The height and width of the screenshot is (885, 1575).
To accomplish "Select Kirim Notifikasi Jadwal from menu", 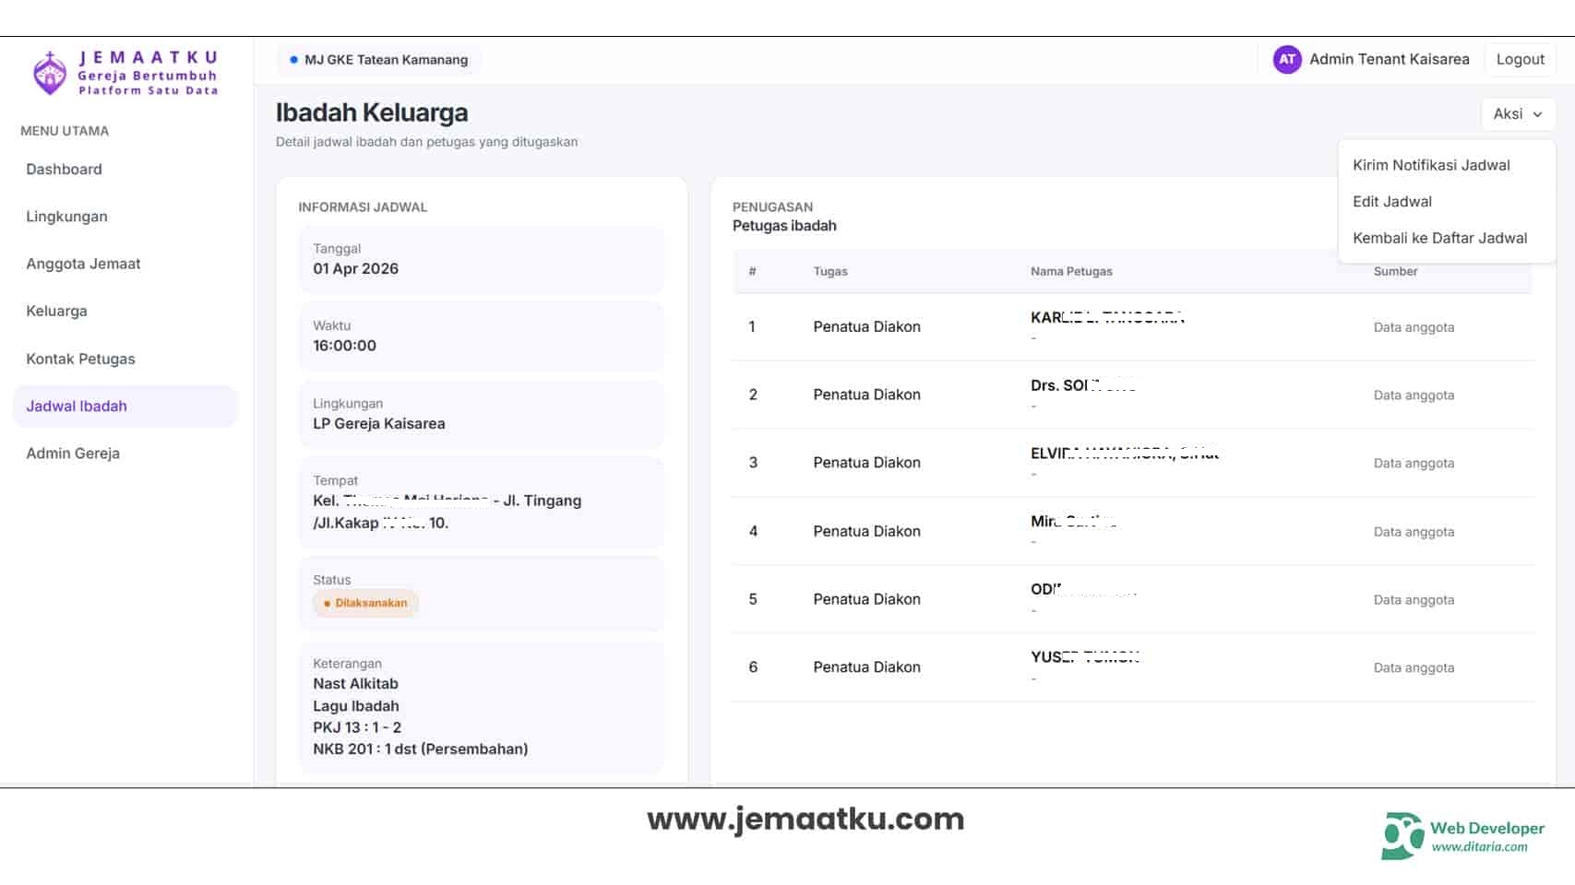I will click(1431, 165).
